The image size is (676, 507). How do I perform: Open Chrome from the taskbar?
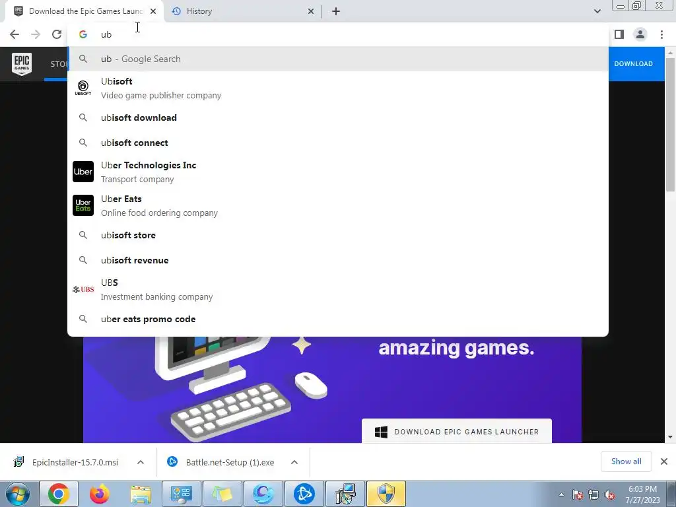pyautogui.click(x=59, y=494)
